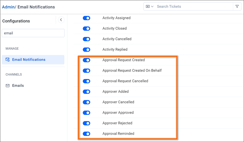244x142 pixels.
Task: Toggle off Activity Closed notification
Action: pyautogui.click(x=87, y=29)
